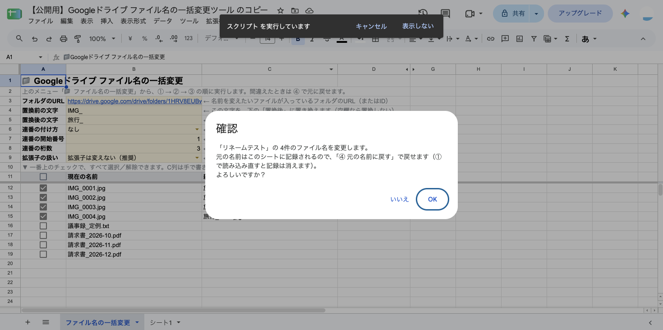Open the name box A1 dropdown

(x=40, y=57)
